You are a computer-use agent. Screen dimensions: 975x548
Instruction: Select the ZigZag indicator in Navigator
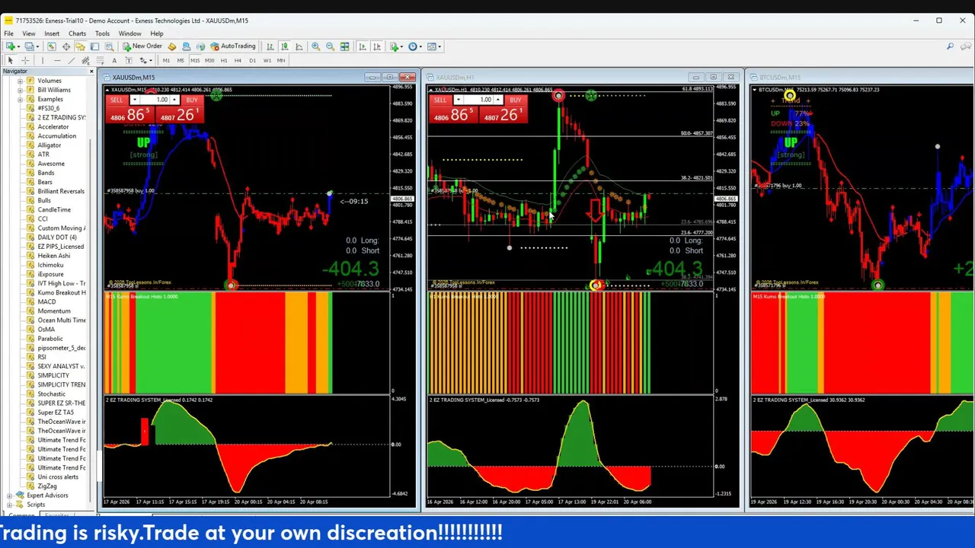47,486
